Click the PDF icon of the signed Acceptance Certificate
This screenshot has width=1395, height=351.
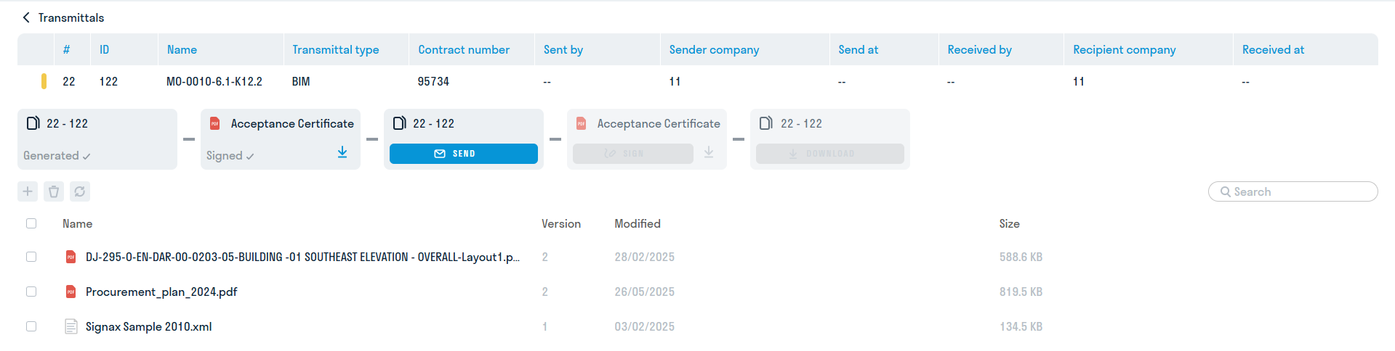point(215,123)
